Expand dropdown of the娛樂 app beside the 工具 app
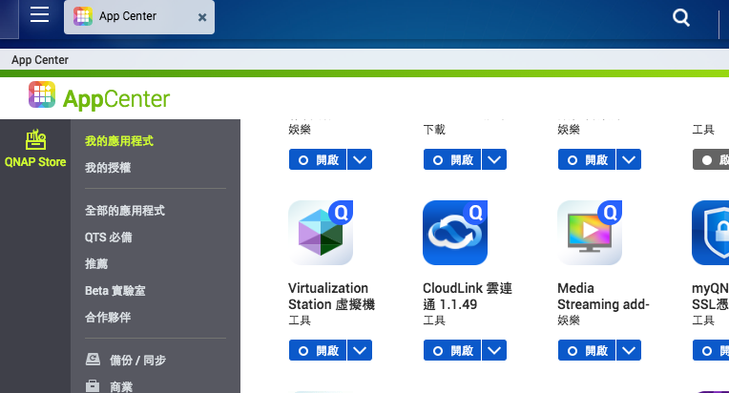The width and height of the screenshot is (729, 393). pyautogui.click(x=629, y=160)
